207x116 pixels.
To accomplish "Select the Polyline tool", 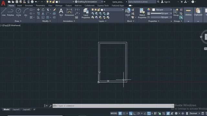I will [x=10, y=12].
